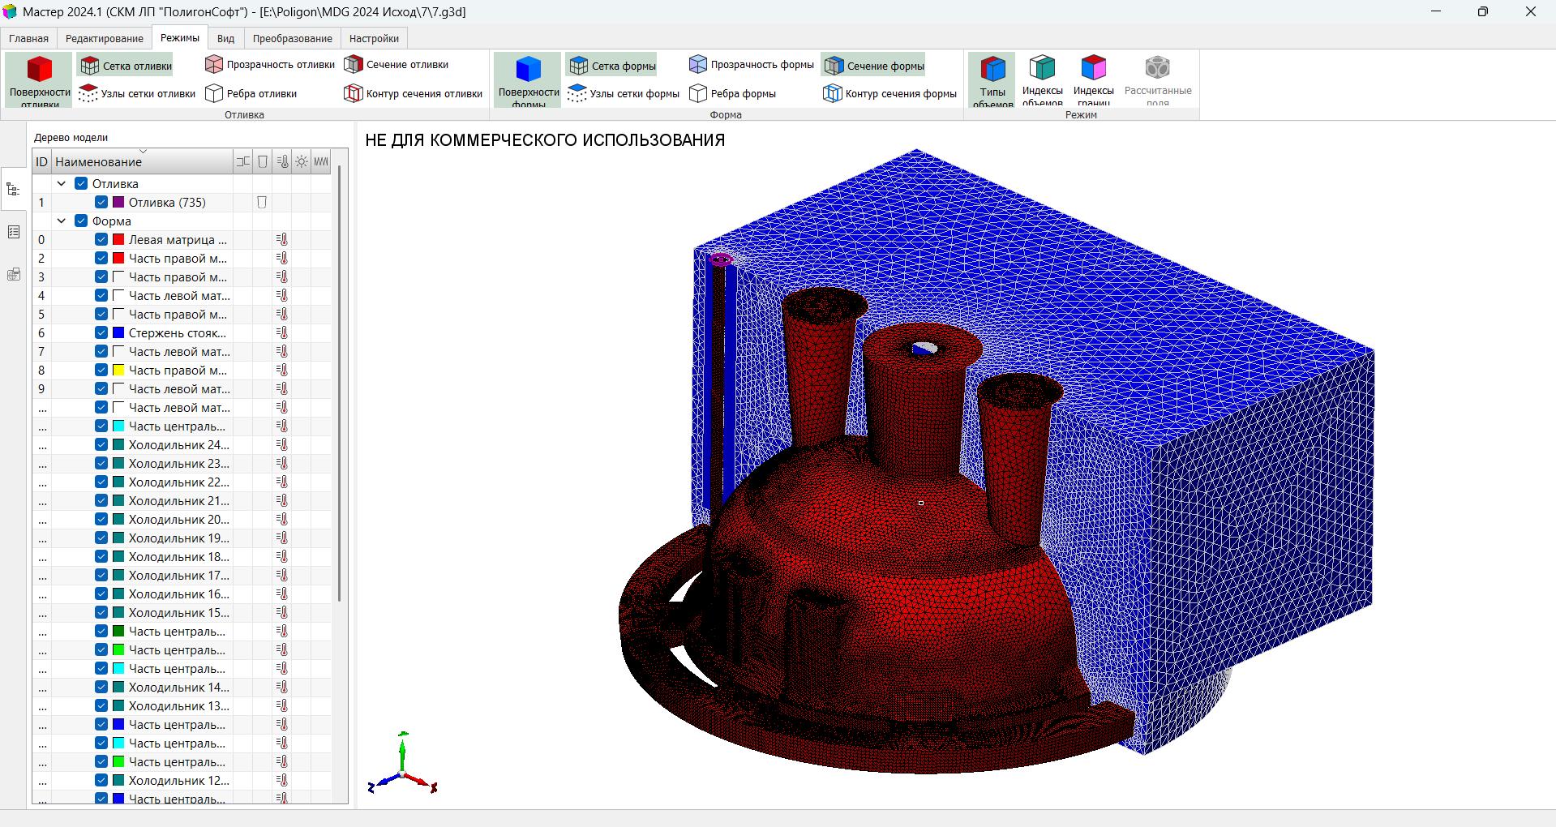Viewport: 1556px width, 827px height.
Task: Click purple swatch of Отливка (735)
Action: coord(118,202)
